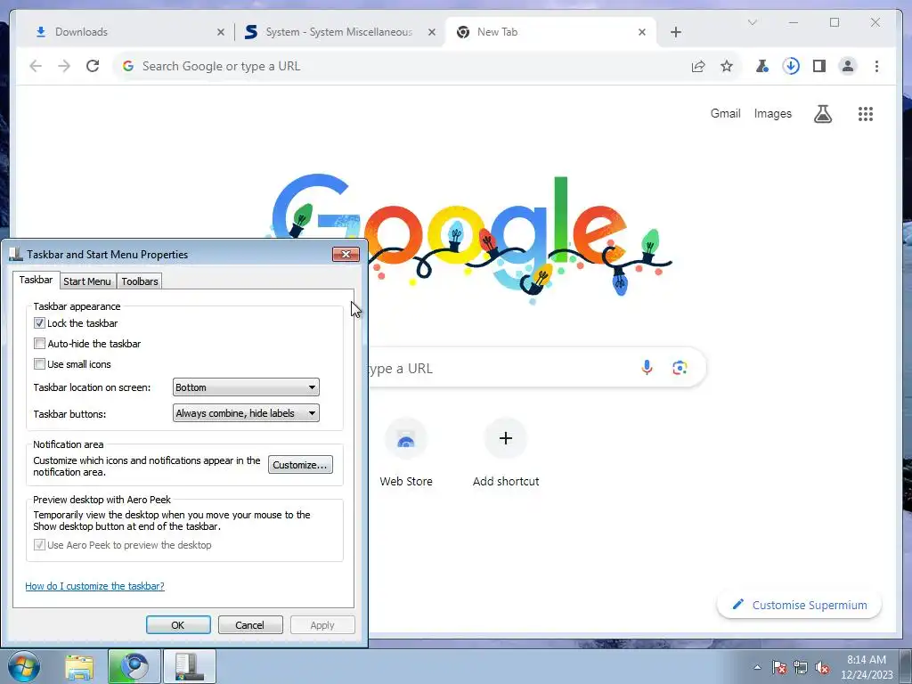Viewport: 912px width, 684px height.
Task: Click the Taskbar Properties taskbar icon
Action: 190,666
